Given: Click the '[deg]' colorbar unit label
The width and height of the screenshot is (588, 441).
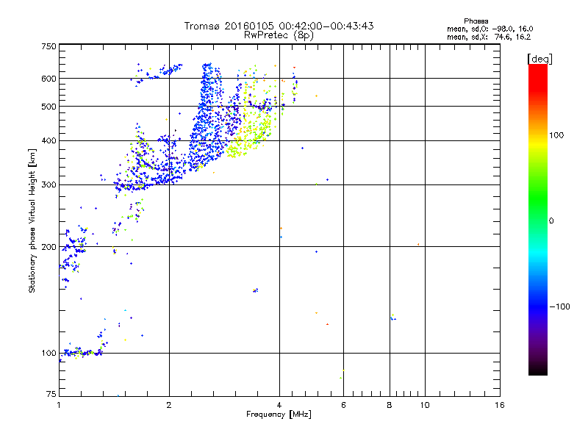Looking at the screenshot, I should click(x=539, y=59).
